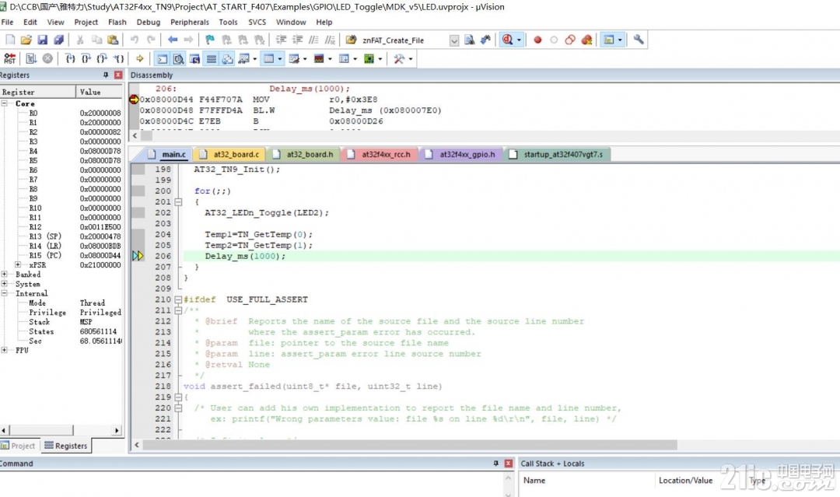Image resolution: width=840 pixels, height=497 pixels.
Task: Step into one line icon
Action: [70, 59]
